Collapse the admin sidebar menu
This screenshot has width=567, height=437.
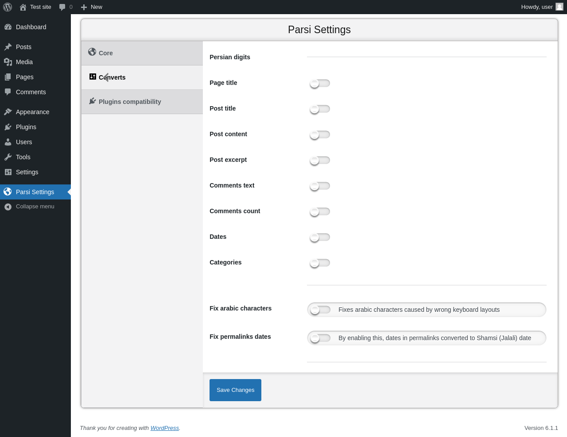coord(35,207)
